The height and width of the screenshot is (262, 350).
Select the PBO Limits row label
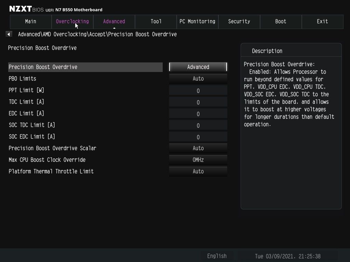[22, 79]
